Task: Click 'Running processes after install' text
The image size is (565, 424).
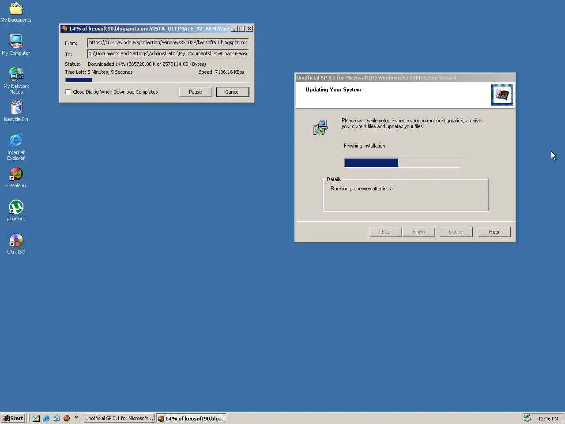Action: click(x=362, y=189)
